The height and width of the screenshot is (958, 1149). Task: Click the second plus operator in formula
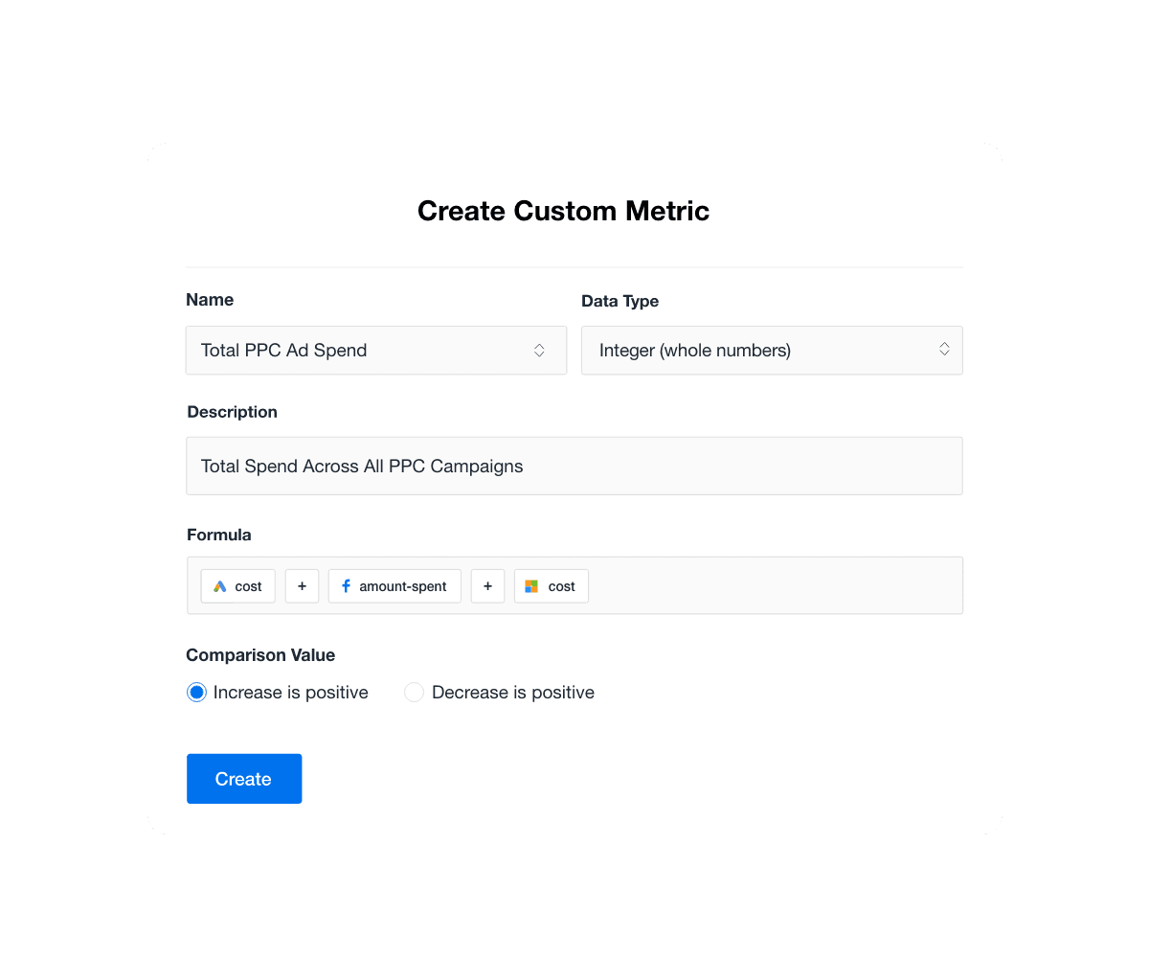[487, 586]
